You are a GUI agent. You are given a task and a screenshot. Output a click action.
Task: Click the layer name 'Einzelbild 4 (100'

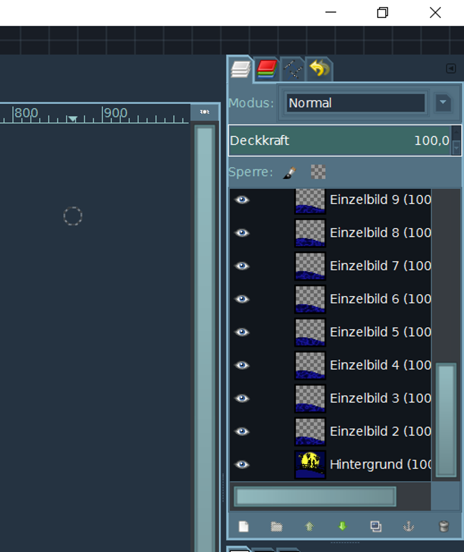pos(380,365)
